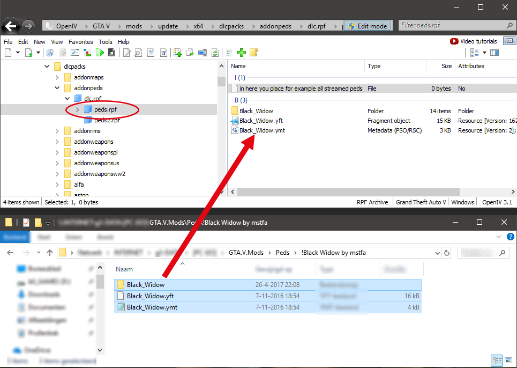This screenshot has width=517, height=368.
Task: Click the green refresh arrows icon
Action: (x=215, y=53)
